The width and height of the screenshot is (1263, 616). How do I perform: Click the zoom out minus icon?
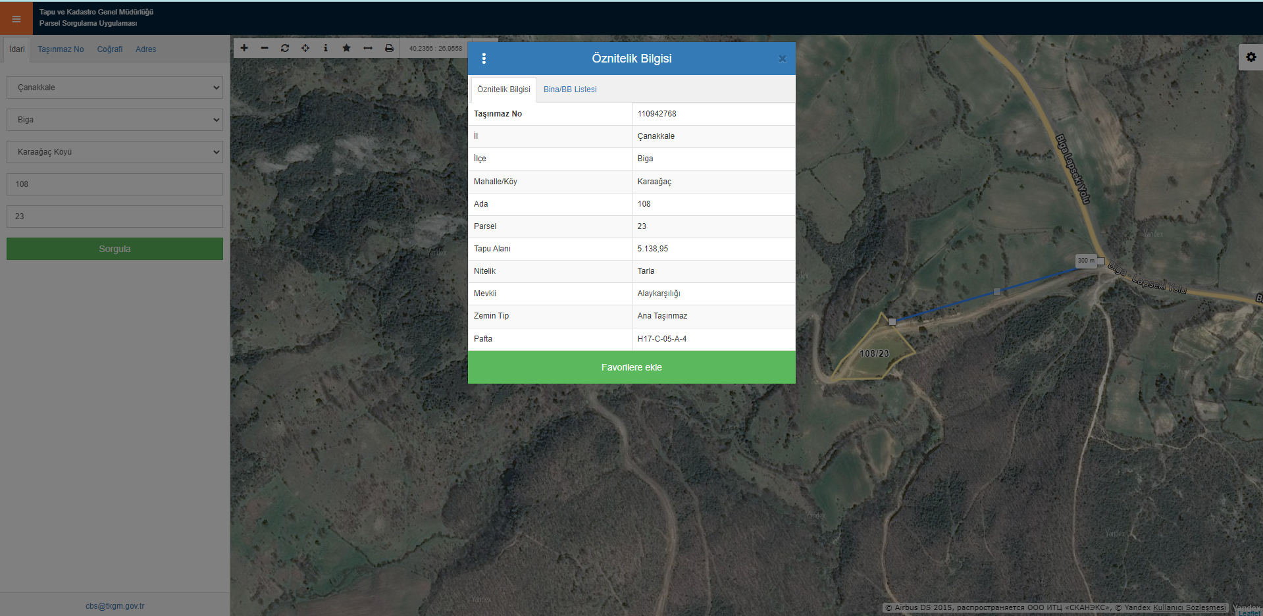[x=265, y=48]
